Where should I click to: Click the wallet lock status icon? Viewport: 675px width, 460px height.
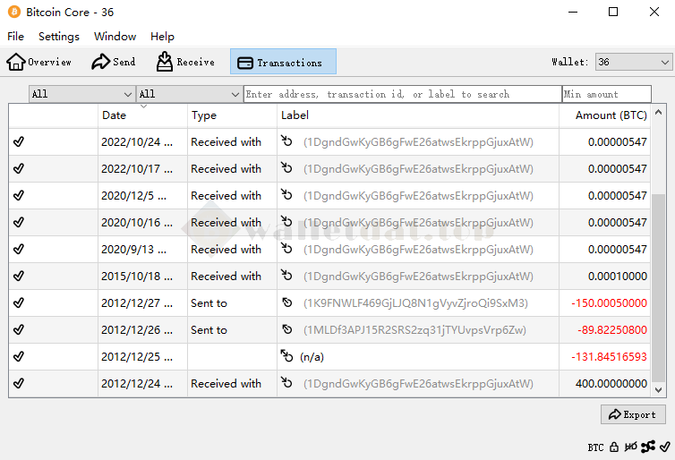[614, 447]
